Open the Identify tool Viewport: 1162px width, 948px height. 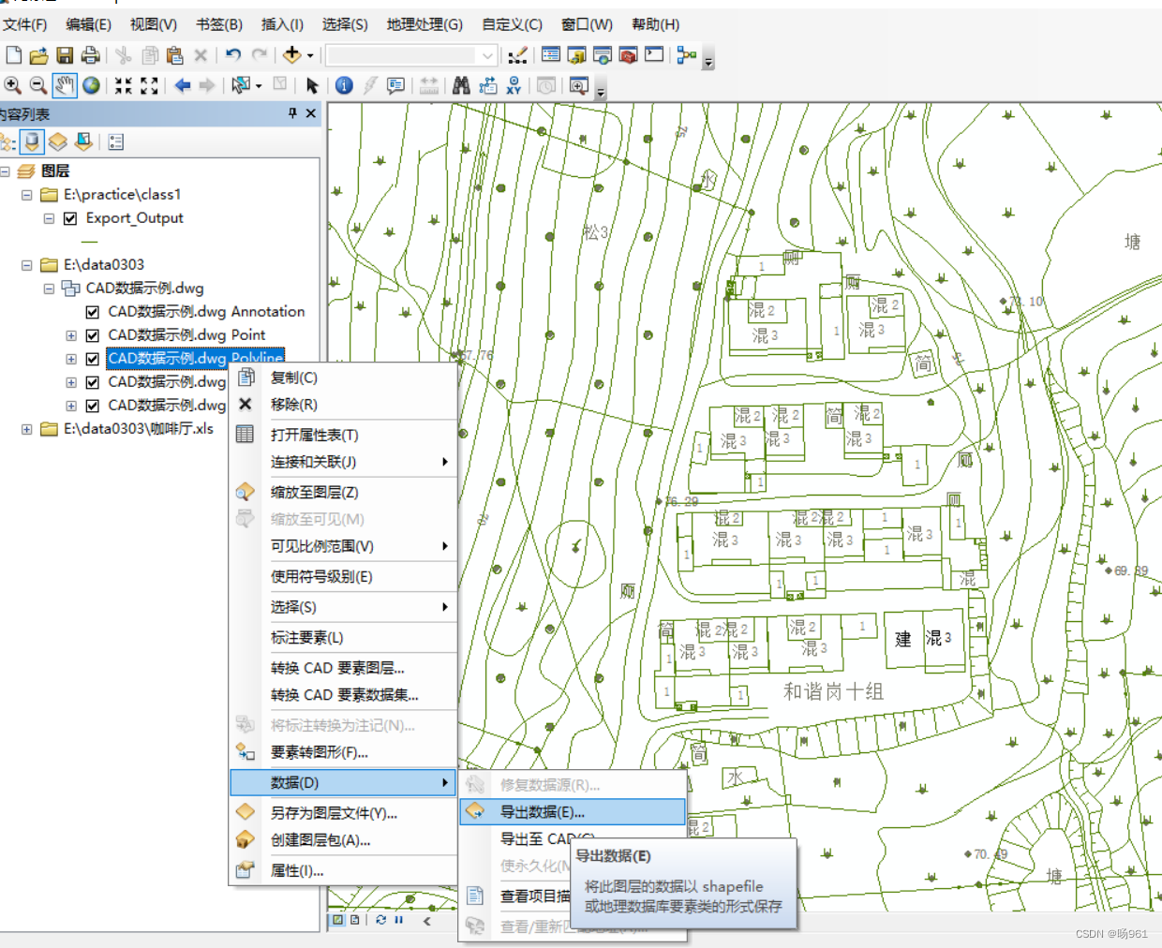click(344, 85)
